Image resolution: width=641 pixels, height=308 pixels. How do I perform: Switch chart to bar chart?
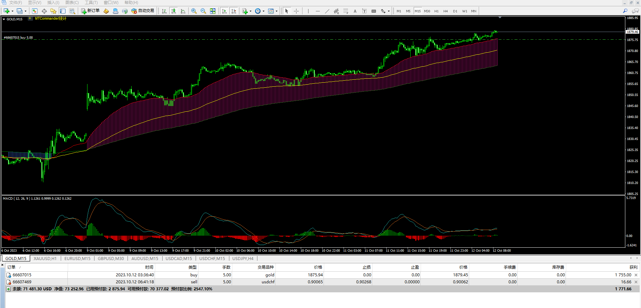(164, 11)
